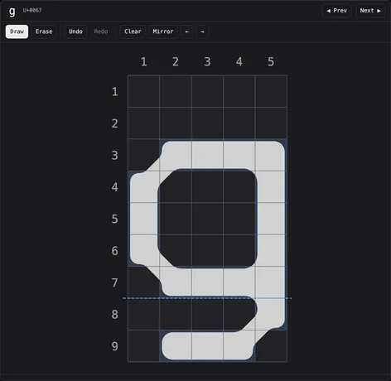Switch to Erase mode
The image size is (391, 381).
(44, 31)
